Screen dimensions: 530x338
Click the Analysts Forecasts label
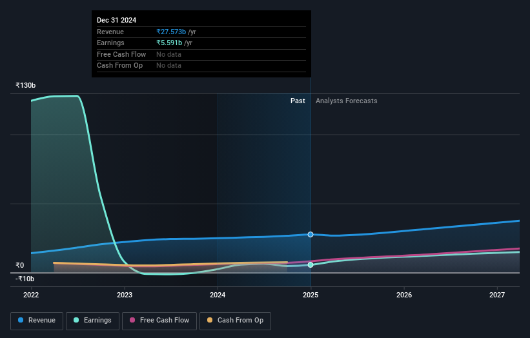347,101
